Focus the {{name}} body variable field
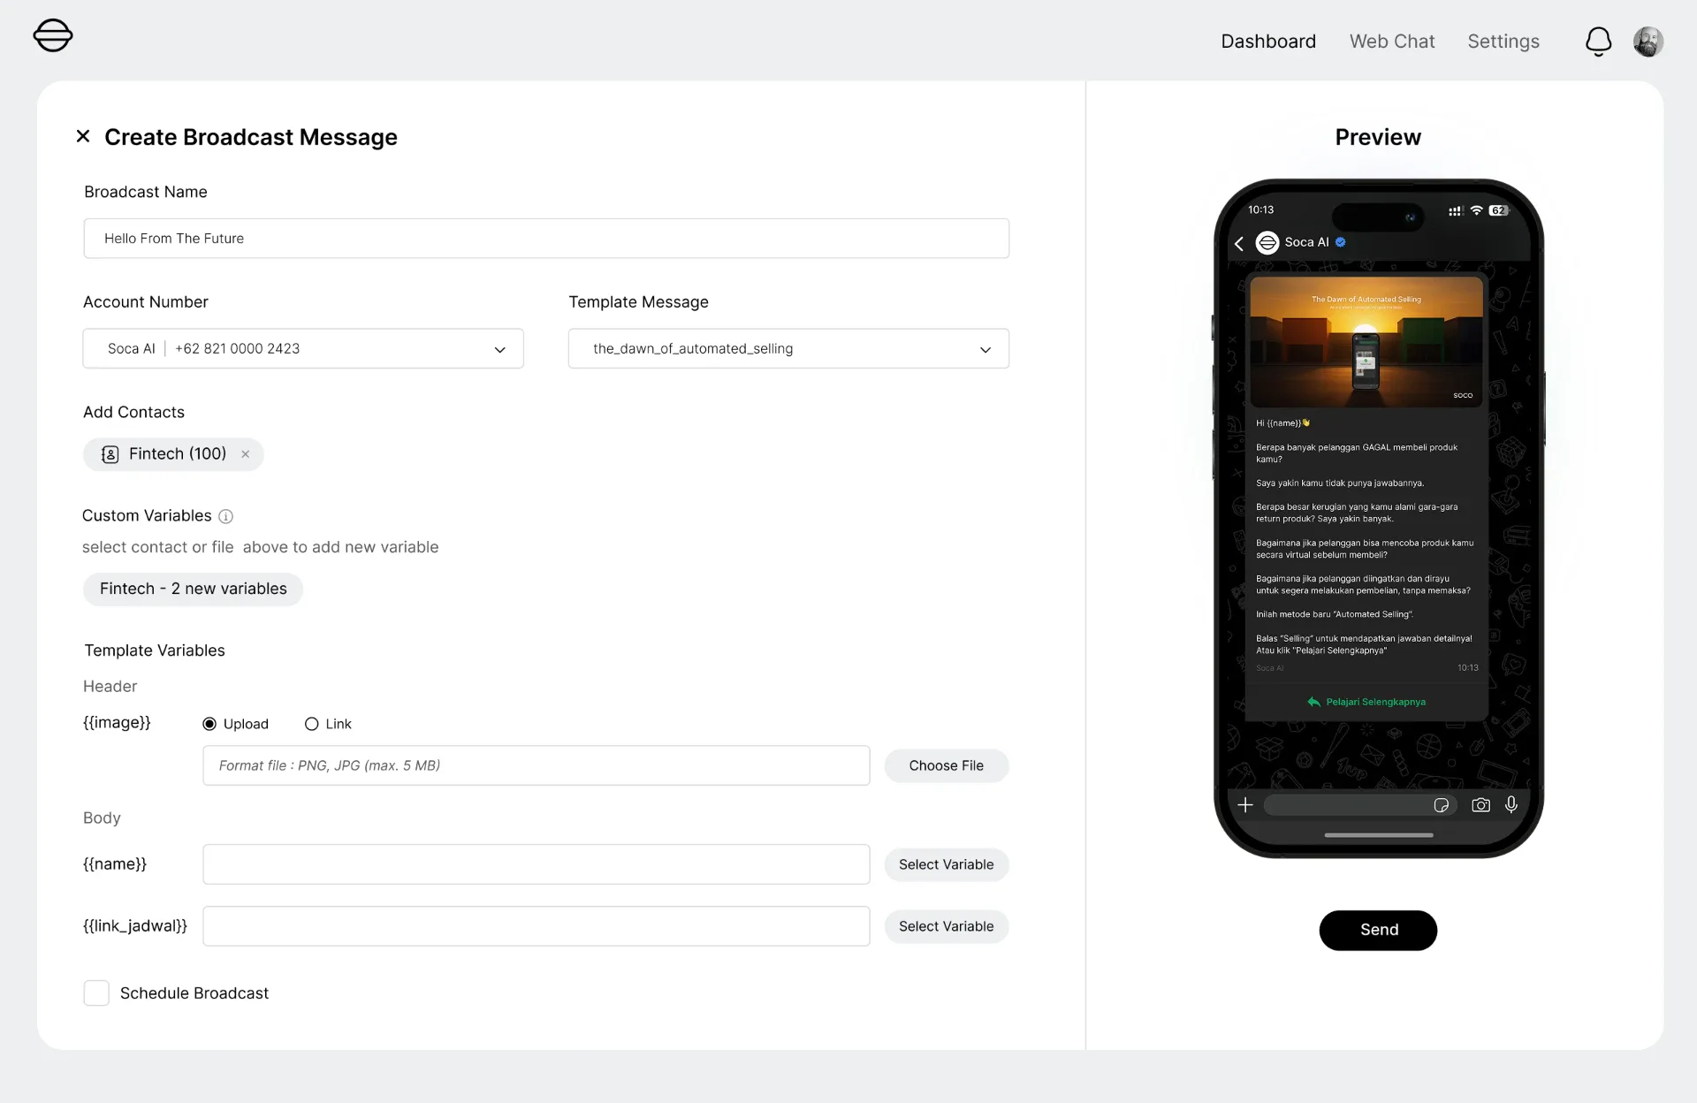 (536, 864)
